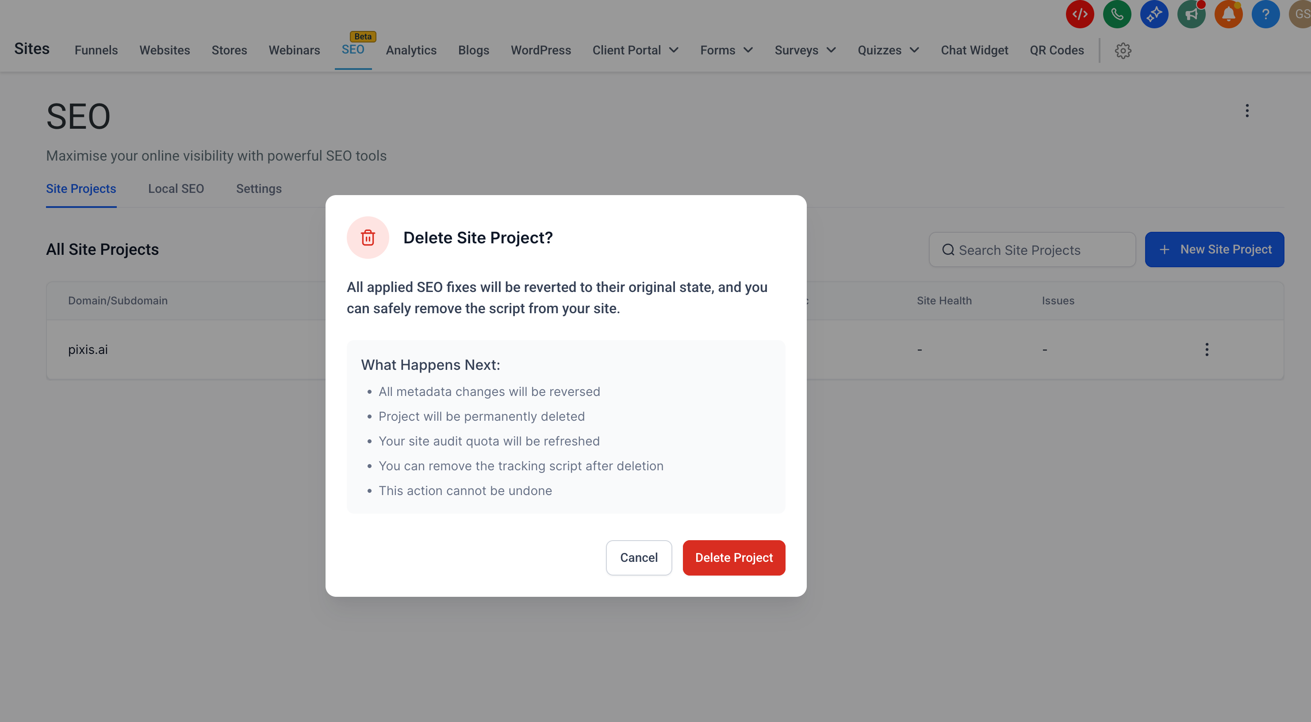Go to the Analytics menu item
This screenshot has width=1311, height=722.
411,50
